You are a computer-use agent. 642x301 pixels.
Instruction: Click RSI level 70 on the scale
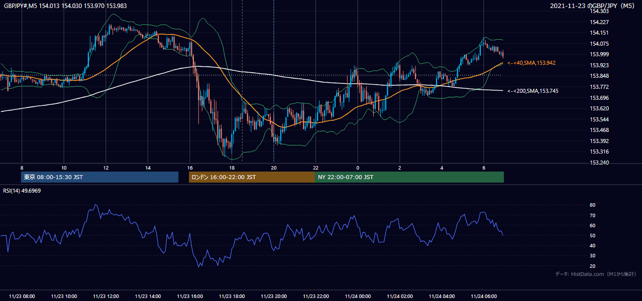(x=592, y=215)
